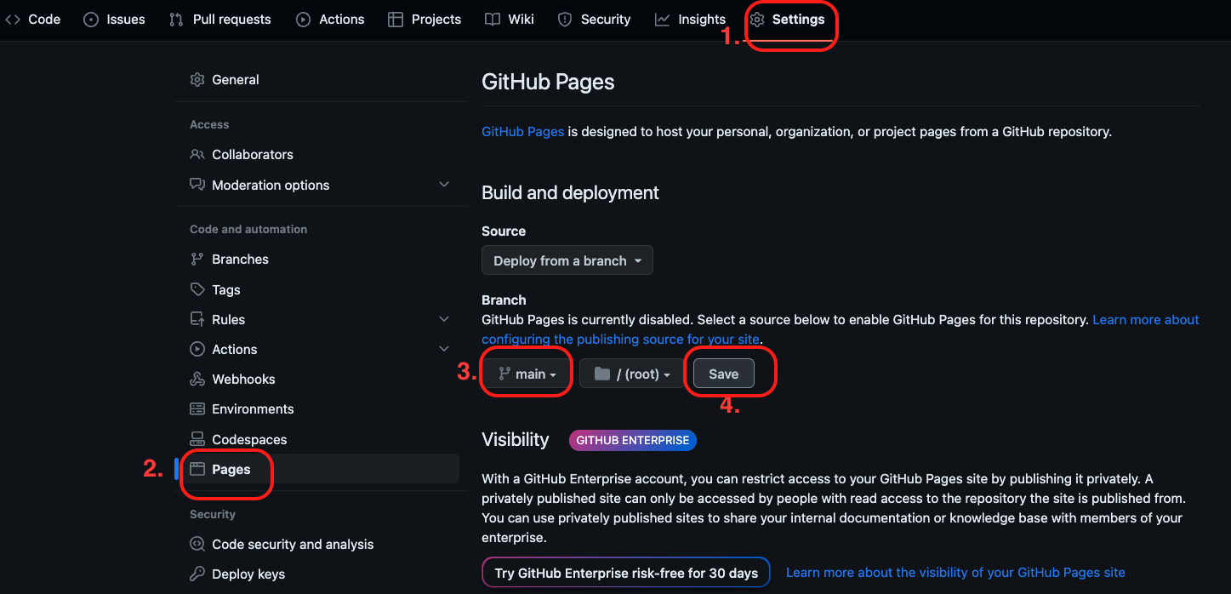Screen dimensions: 1231x594
Task: Click the tag icon beside Tags
Action: pyautogui.click(x=197, y=289)
